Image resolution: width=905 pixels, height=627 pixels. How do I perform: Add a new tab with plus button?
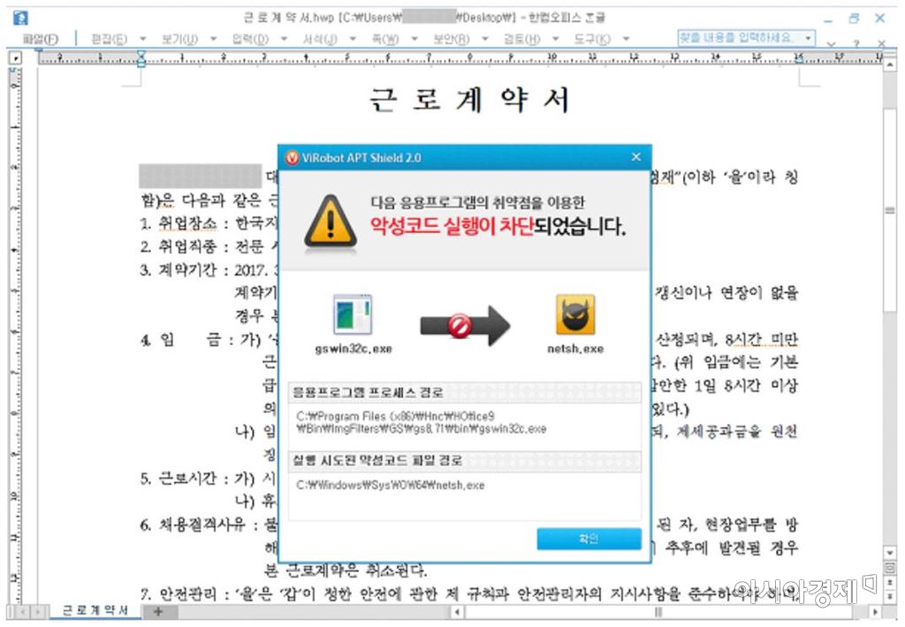tap(158, 611)
